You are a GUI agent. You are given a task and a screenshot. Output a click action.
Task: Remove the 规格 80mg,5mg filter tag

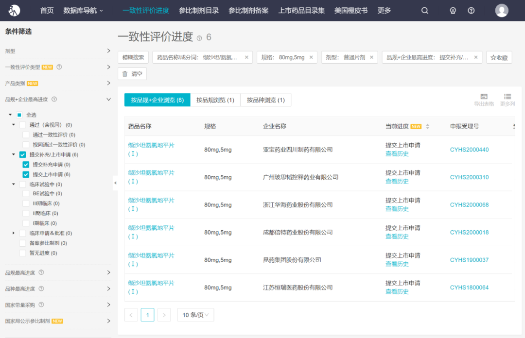tap(311, 57)
